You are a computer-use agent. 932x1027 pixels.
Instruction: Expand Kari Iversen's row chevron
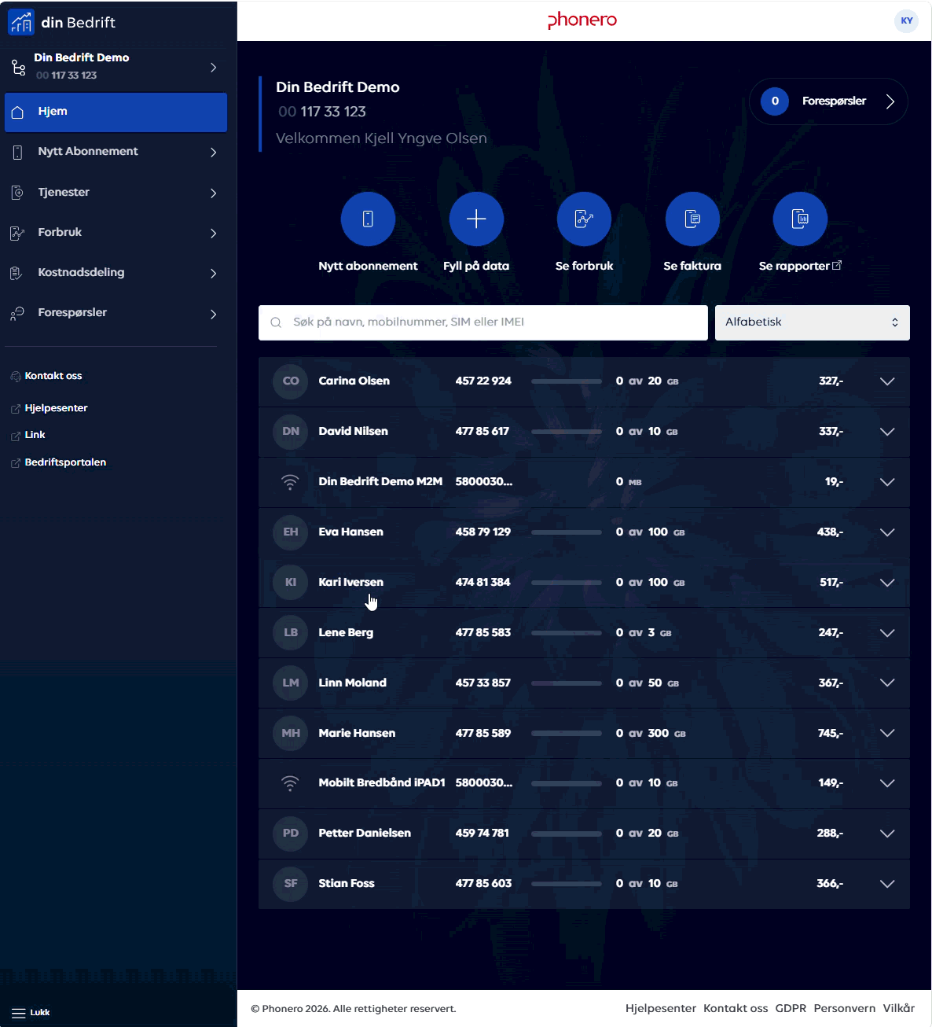(887, 583)
